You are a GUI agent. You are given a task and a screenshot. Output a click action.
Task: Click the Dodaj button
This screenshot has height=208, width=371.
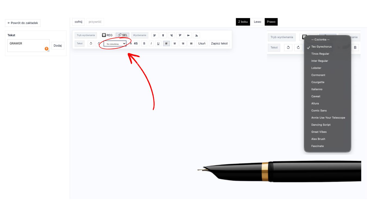coord(58,45)
